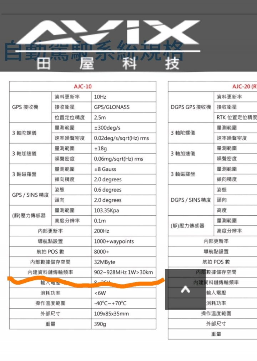
Task: Select '重量' label in AJC-10 table
Action: click(50, 324)
